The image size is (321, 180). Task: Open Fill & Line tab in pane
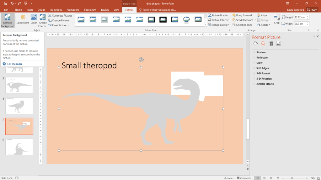pos(255,43)
